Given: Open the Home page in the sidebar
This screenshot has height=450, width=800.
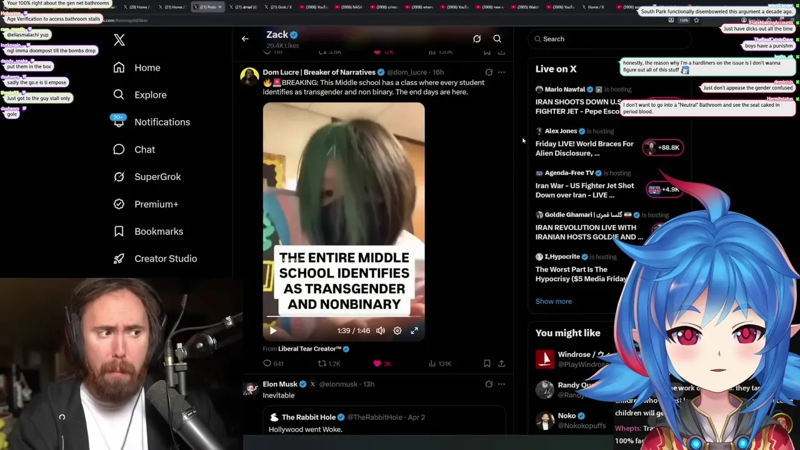Looking at the screenshot, I should pos(136,67).
